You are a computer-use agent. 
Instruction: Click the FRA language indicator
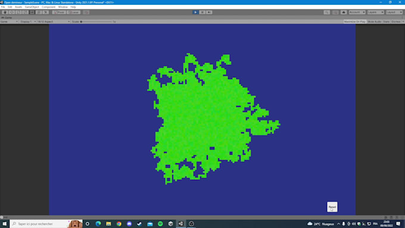tap(375, 224)
